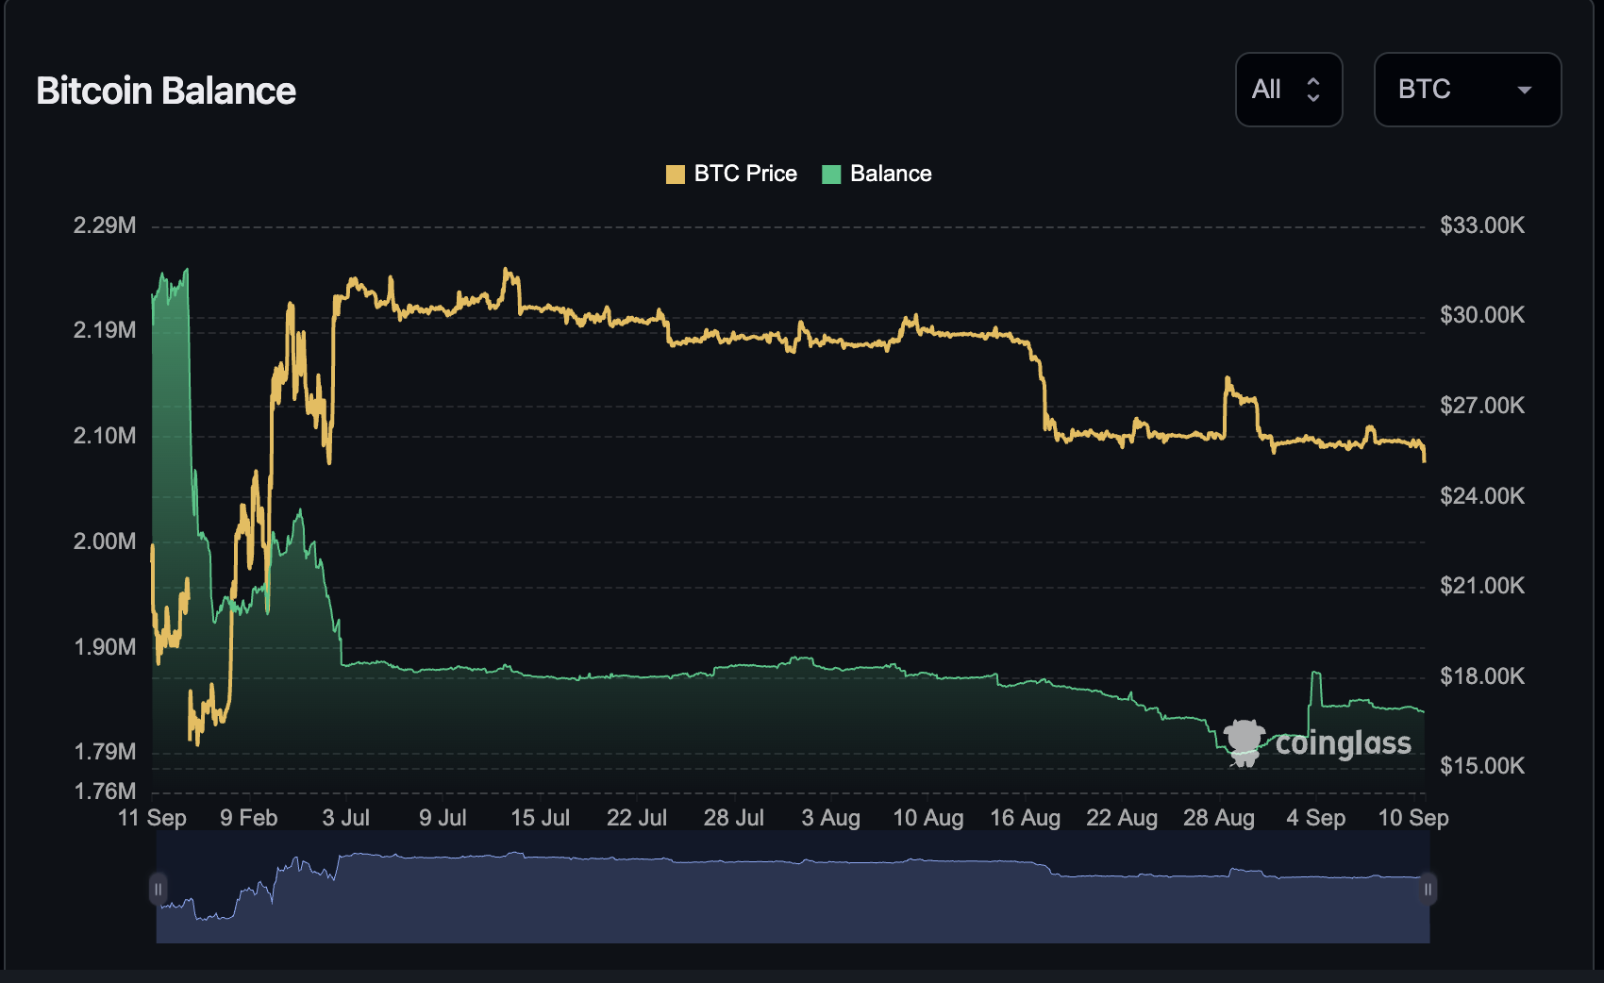Toggle visibility of the Balance series
1604x983 pixels.
coord(877,174)
